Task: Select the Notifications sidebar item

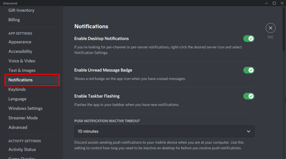Action: click(x=32, y=80)
